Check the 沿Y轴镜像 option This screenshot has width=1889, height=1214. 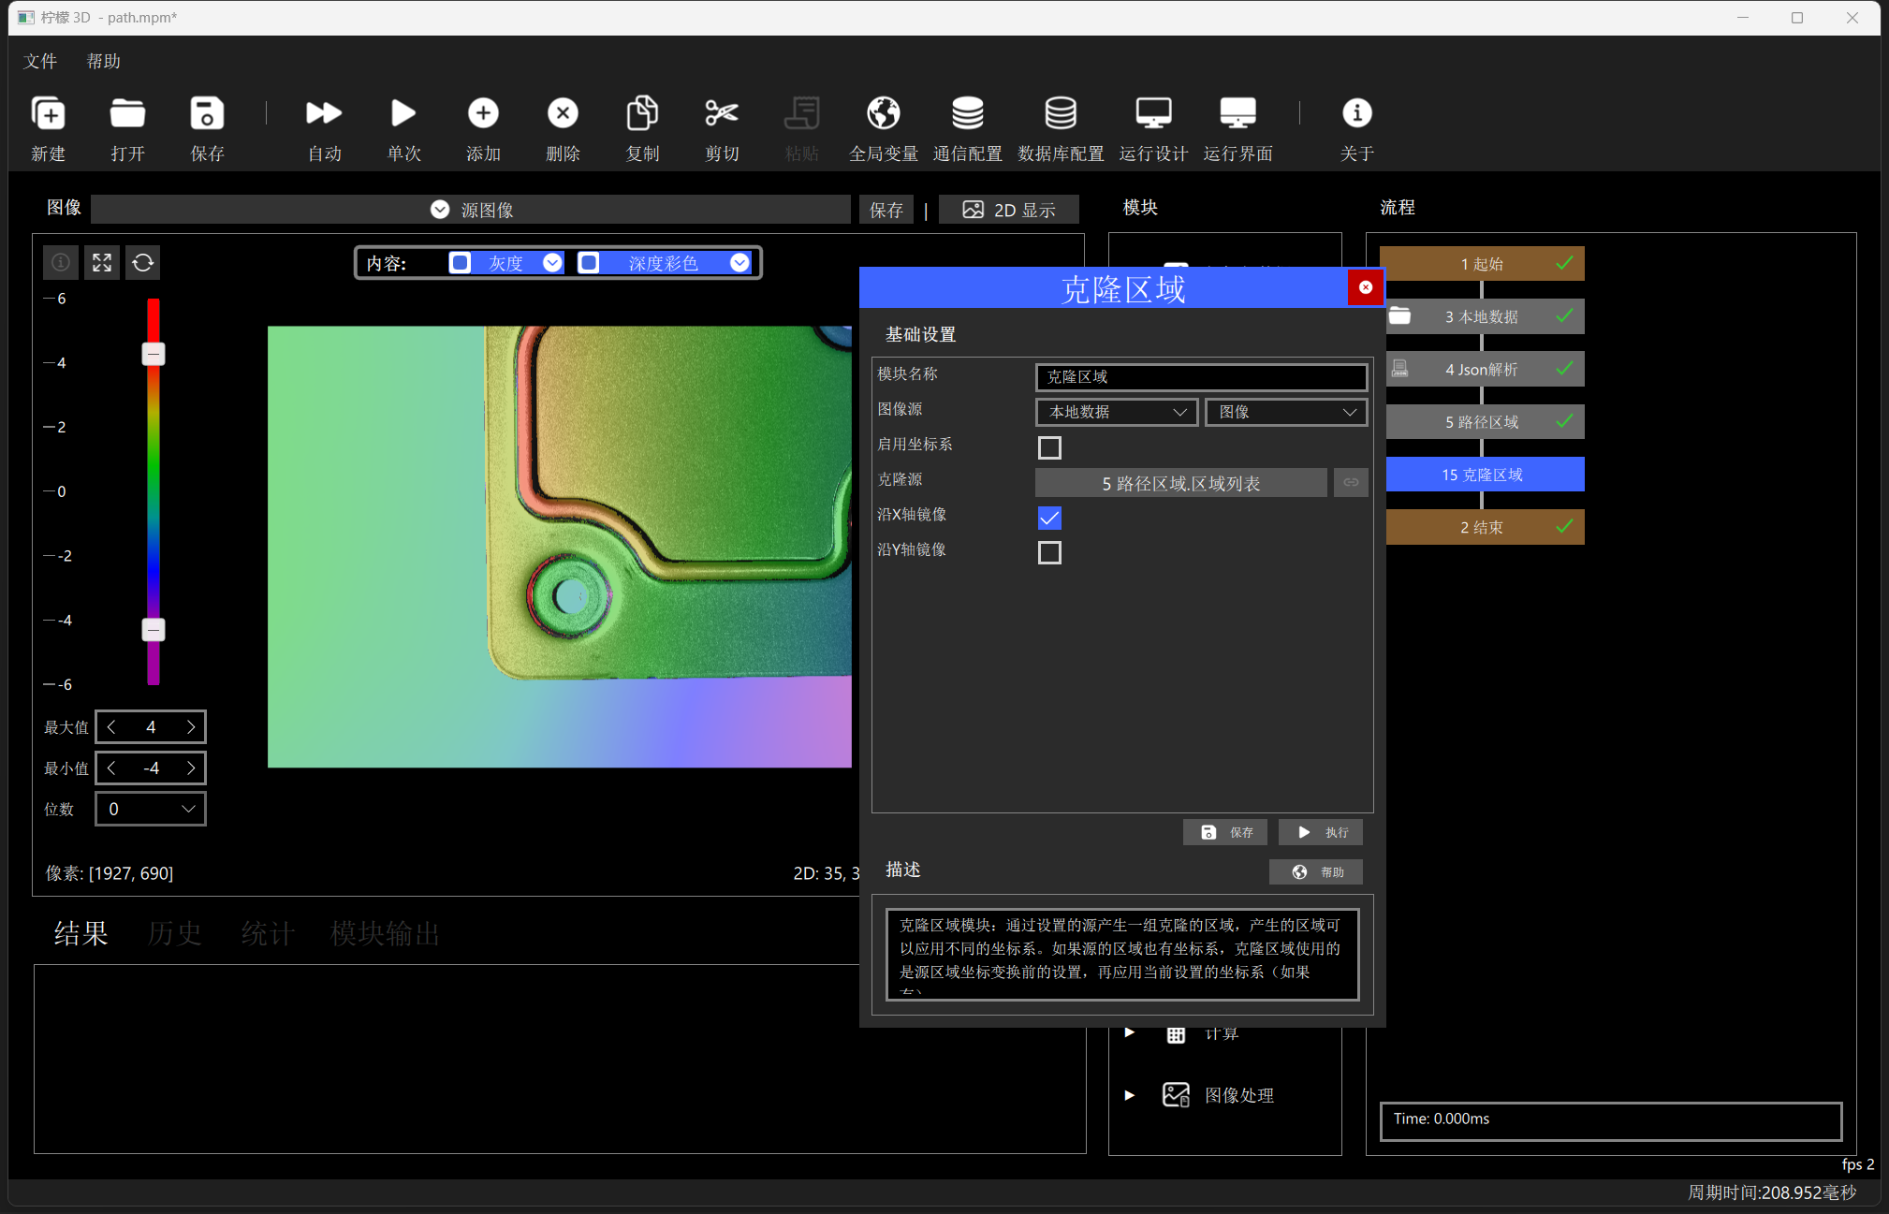point(1049,552)
